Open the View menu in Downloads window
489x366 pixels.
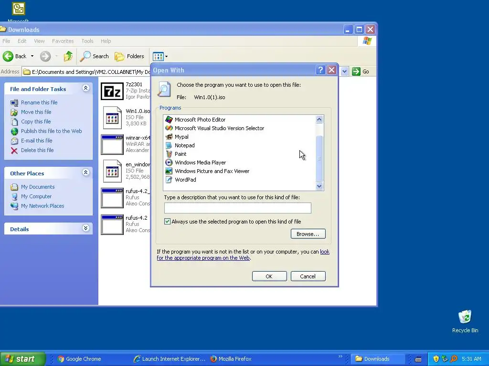[x=39, y=41]
